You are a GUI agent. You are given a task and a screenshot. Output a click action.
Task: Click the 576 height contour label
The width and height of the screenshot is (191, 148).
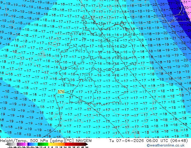(x=61, y=92)
